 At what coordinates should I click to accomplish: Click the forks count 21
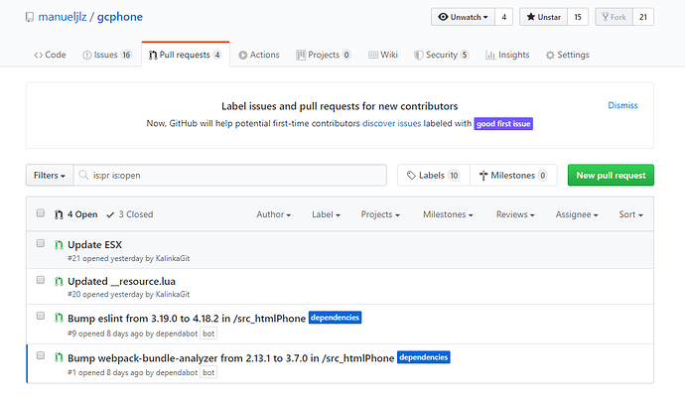coord(643,17)
